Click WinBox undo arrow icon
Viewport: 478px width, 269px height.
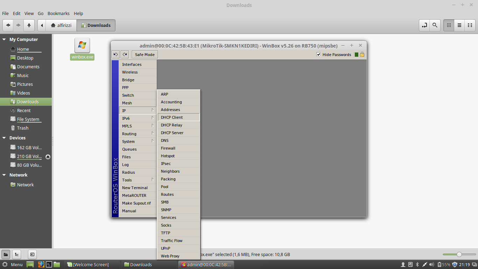pos(116,54)
